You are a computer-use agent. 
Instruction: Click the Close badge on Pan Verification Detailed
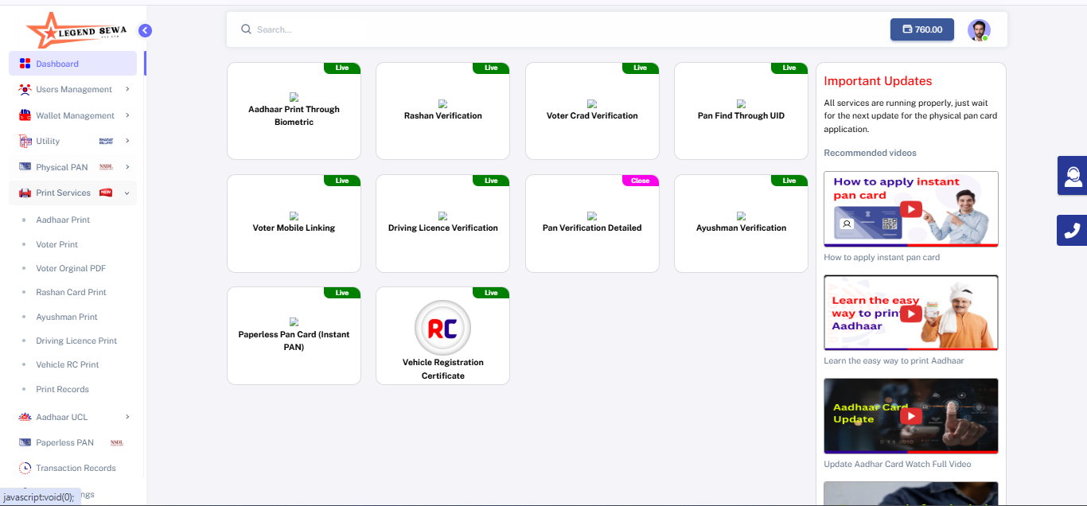click(641, 181)
